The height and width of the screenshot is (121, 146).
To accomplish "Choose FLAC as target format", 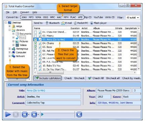I will tap(73, 17).
